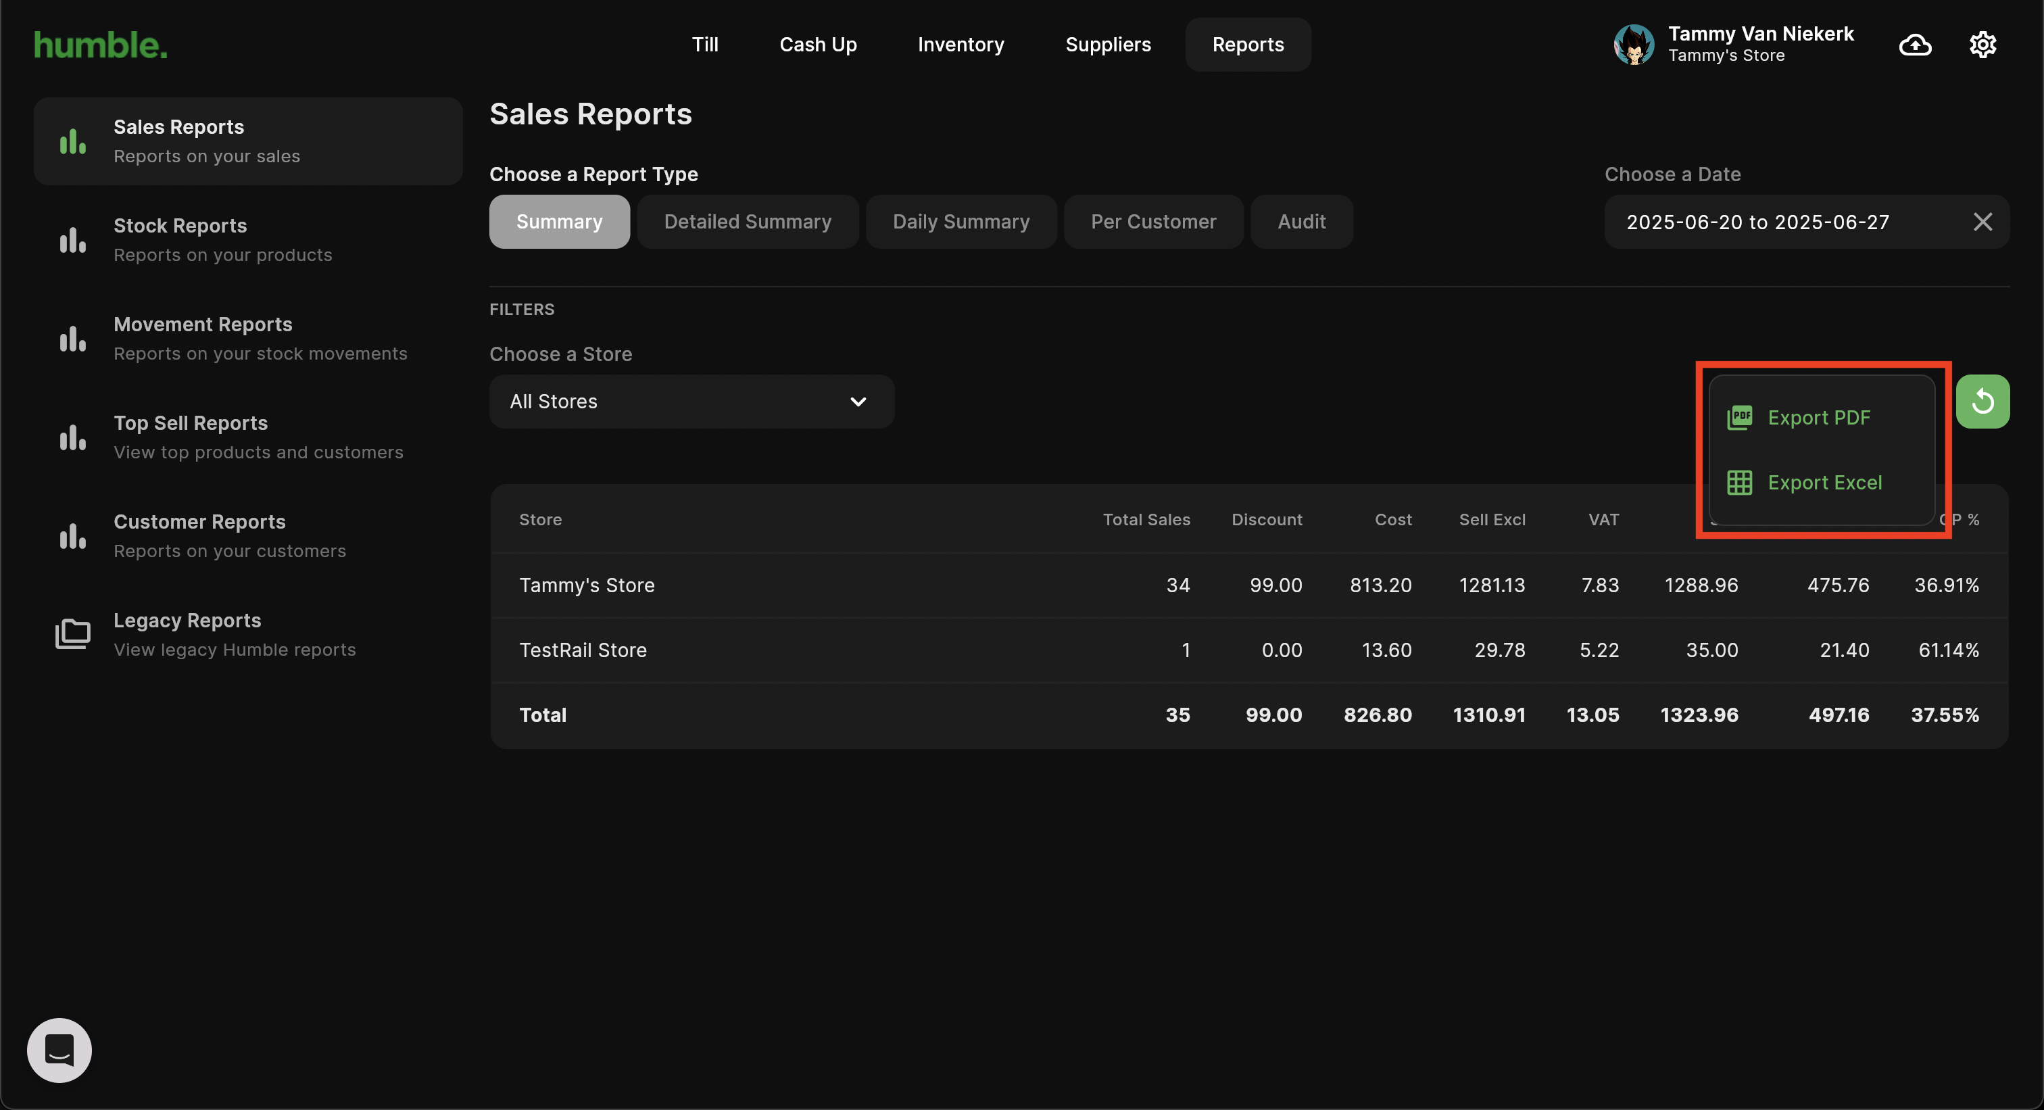This screenshot has height=1110, width=2044.
Task: Click Tammy Van Niekerk's avatar
Action: 1634,45
